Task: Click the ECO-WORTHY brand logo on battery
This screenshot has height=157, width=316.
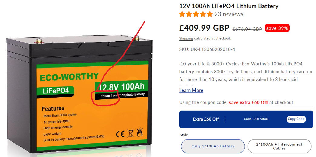Action: (69, 77)
